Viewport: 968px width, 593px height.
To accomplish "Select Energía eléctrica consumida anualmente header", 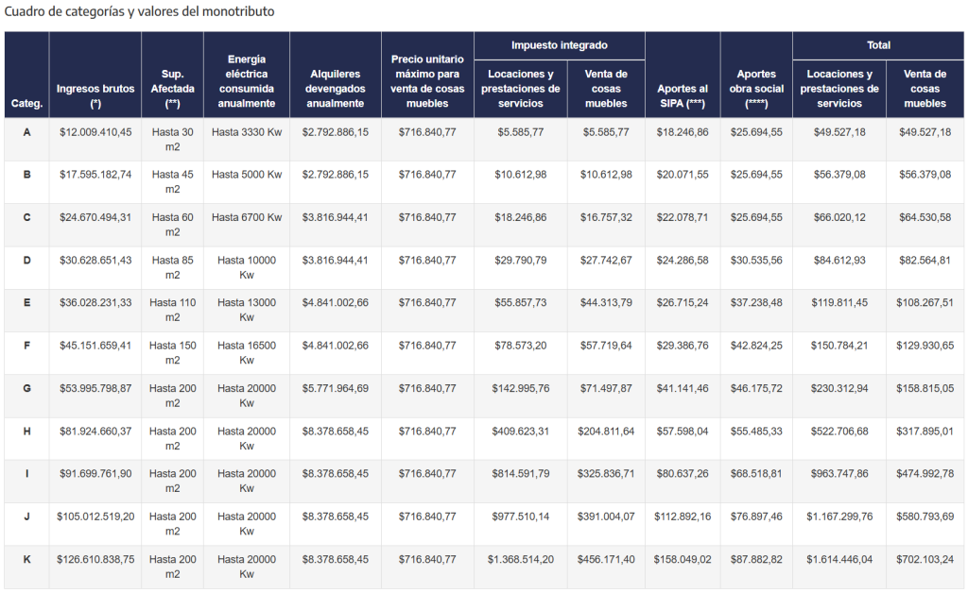I will 247,75.
